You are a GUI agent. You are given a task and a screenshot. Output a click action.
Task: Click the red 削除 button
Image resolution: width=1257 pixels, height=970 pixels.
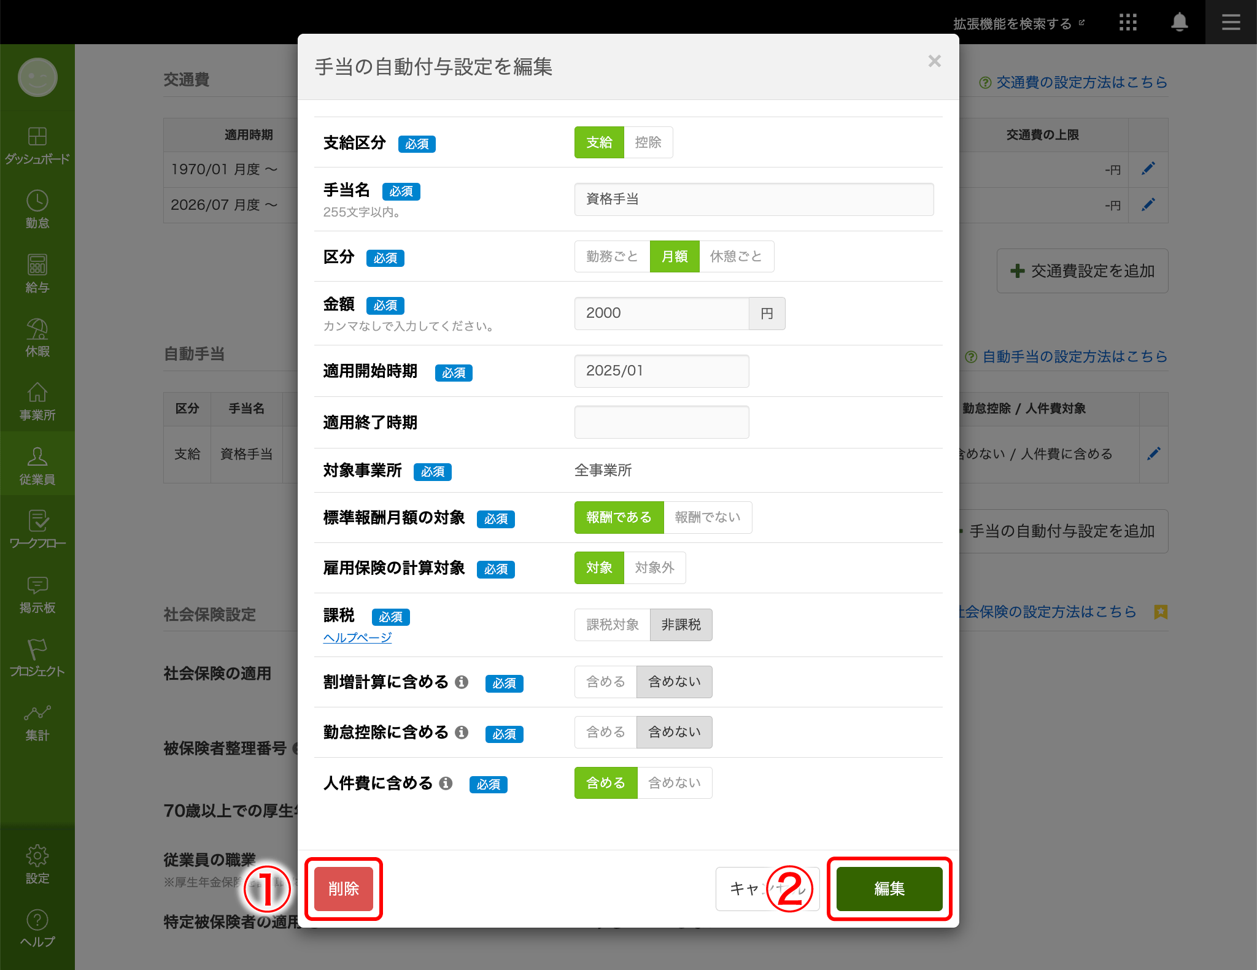pyautogui.click(x=344, y=888)
